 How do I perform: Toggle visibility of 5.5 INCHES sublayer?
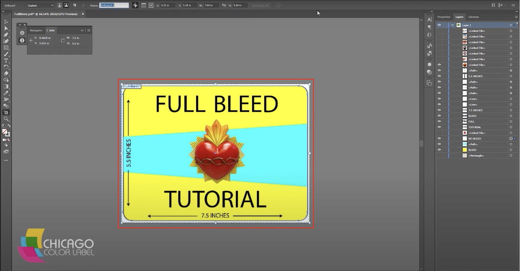click(439, 76)
